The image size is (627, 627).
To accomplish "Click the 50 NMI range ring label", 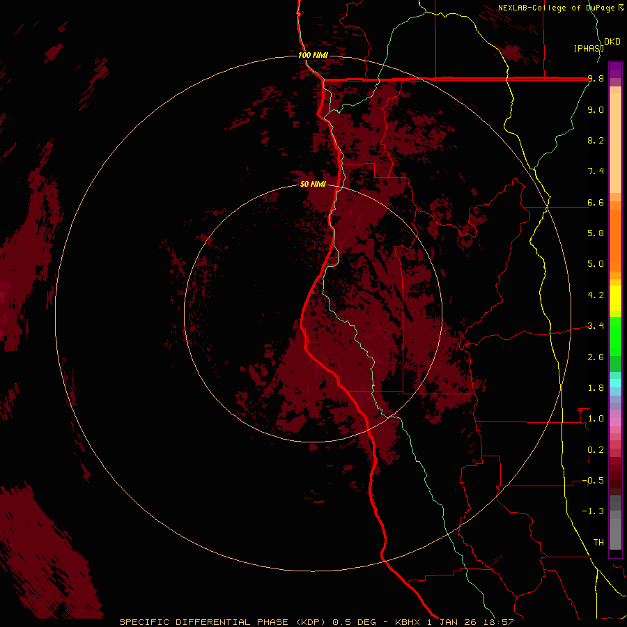I will [x=313, y=185].
